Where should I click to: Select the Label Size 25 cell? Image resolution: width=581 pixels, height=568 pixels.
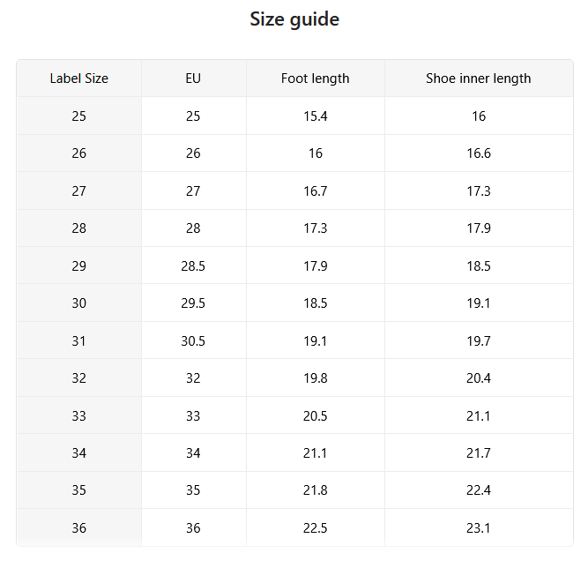coord(79,116)
